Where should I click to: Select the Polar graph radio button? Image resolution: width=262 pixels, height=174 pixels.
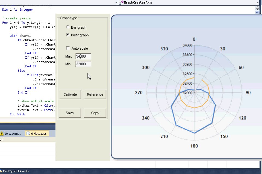(x=68, y=35)
